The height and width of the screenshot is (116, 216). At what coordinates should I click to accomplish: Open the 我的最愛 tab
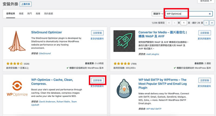(49, 13)
